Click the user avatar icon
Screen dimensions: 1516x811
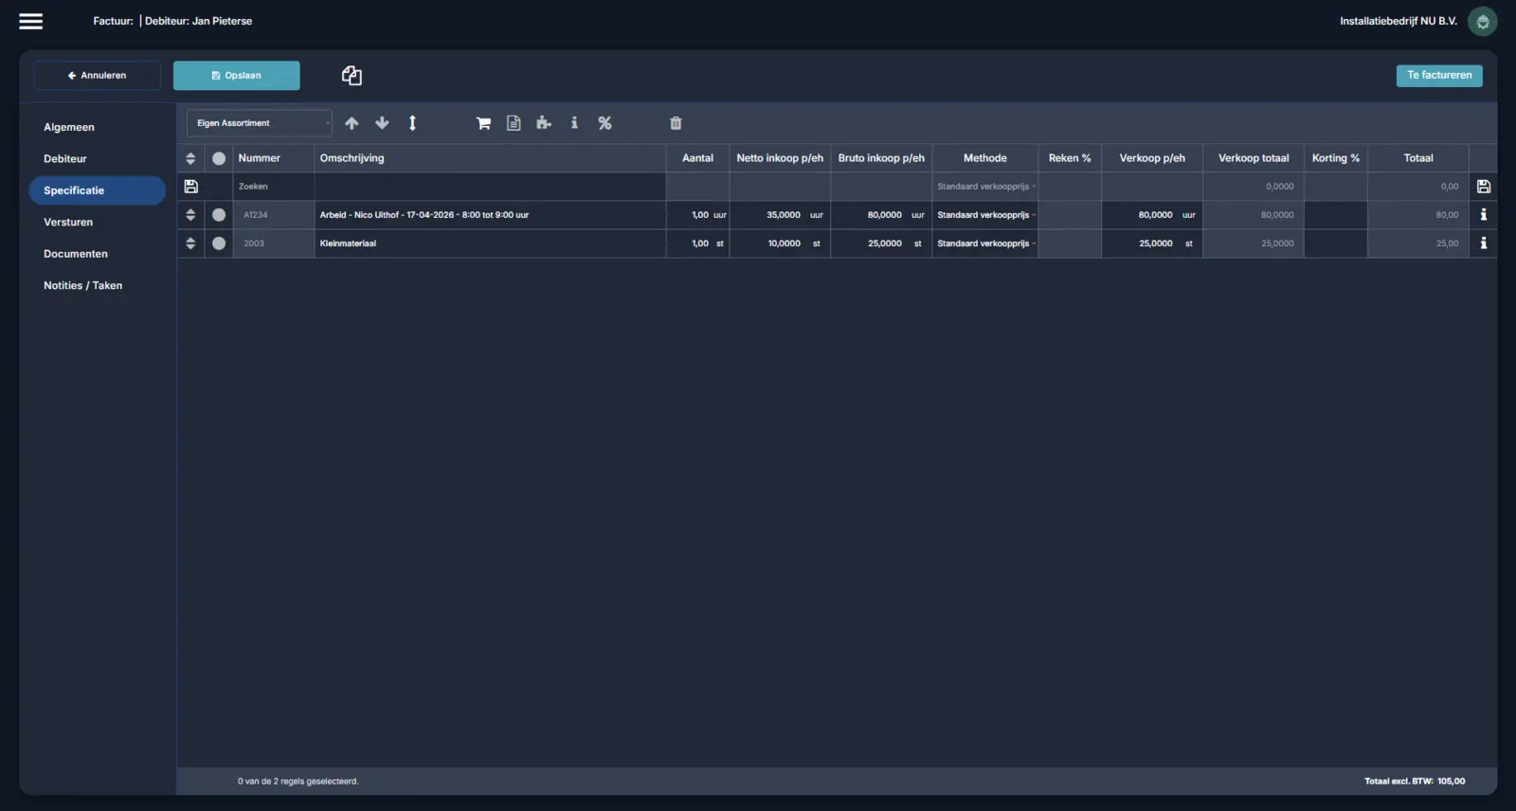[x=1482, y=21]
